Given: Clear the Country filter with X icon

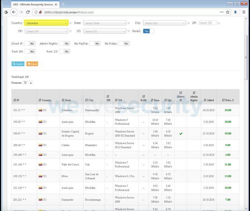Looking at the screenshot, I should (70, 23).
